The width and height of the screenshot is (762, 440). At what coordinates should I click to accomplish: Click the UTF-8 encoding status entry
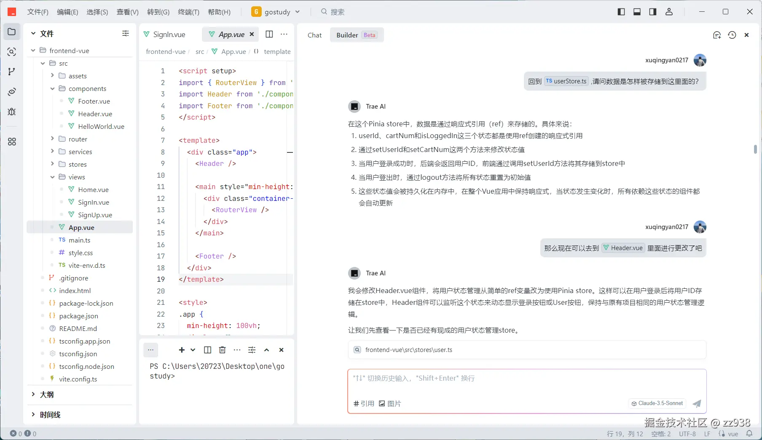click(687, 434)
